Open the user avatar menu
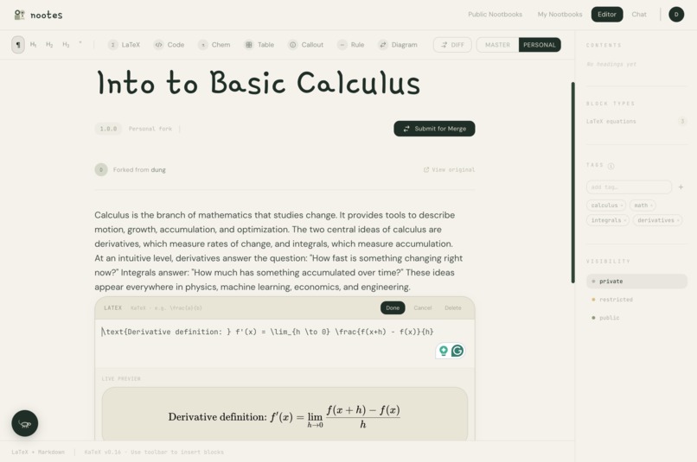 [x=676, y=14]
